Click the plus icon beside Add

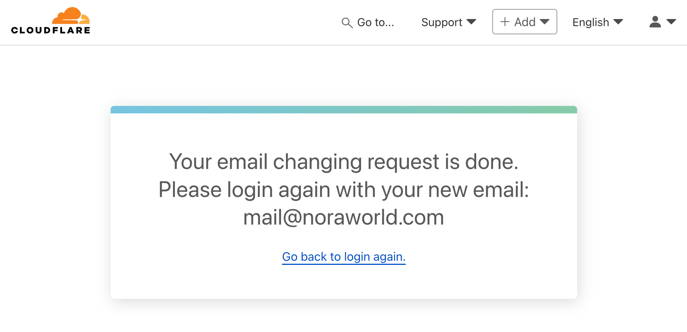[x=505, y=22]
